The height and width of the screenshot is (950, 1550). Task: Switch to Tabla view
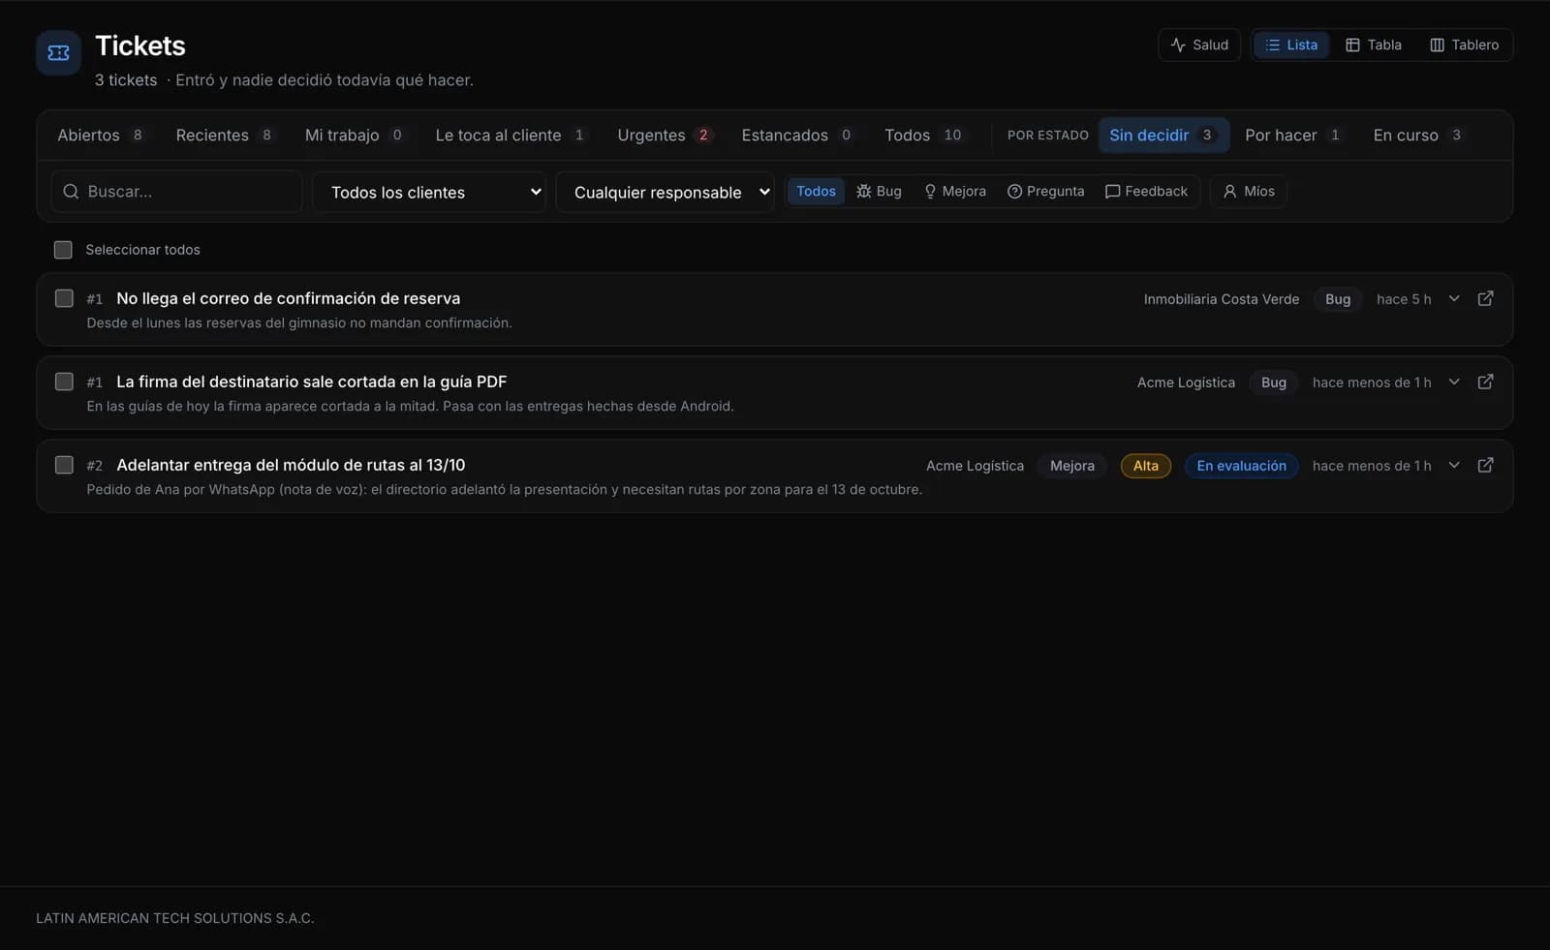tap(1374, 45)
